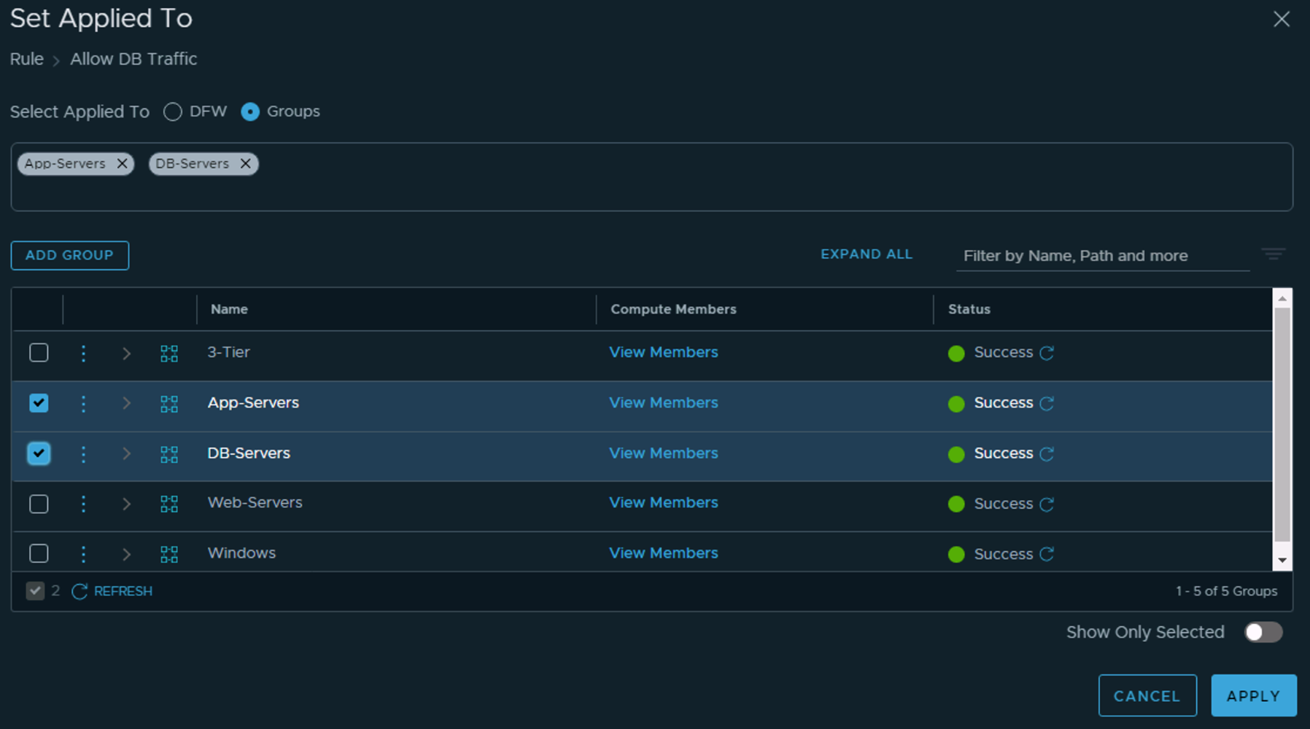The image size is (1310, 729).
Task: Open the filter options icon
Action: pos(1274,254)
